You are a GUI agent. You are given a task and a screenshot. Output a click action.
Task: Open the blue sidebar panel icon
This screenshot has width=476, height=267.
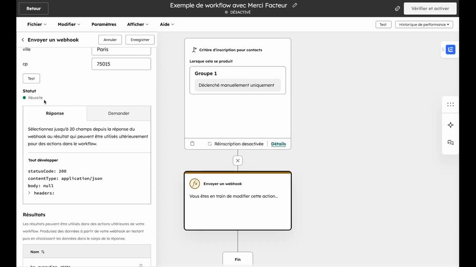pos(451,50)
